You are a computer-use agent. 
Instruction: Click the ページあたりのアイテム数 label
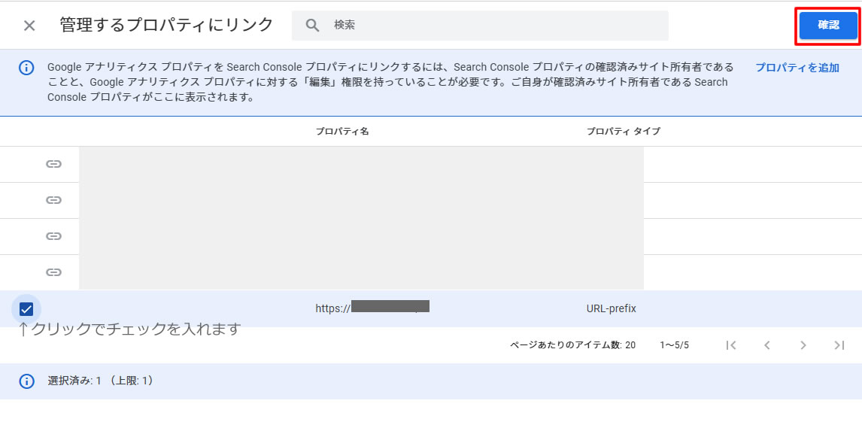[566, 345]
